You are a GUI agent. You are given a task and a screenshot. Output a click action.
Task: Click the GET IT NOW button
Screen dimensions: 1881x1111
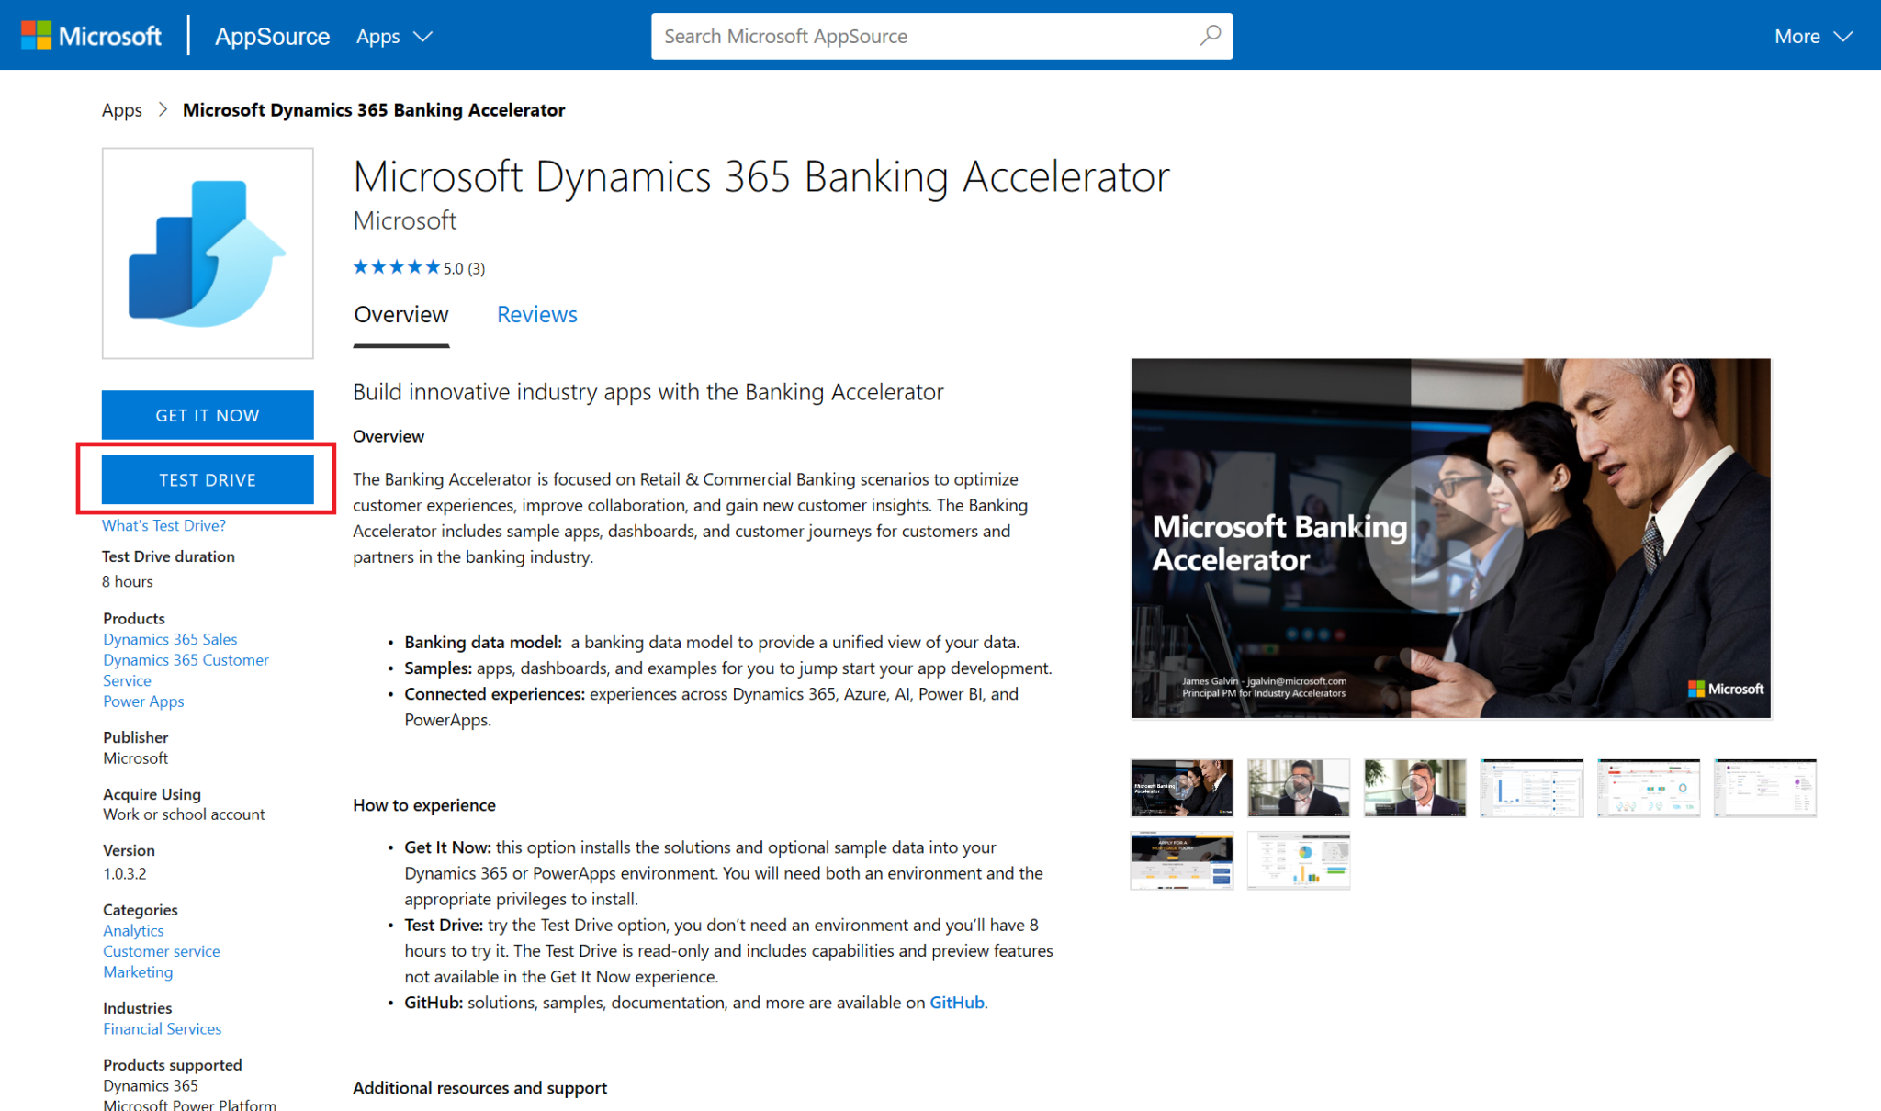208,414
